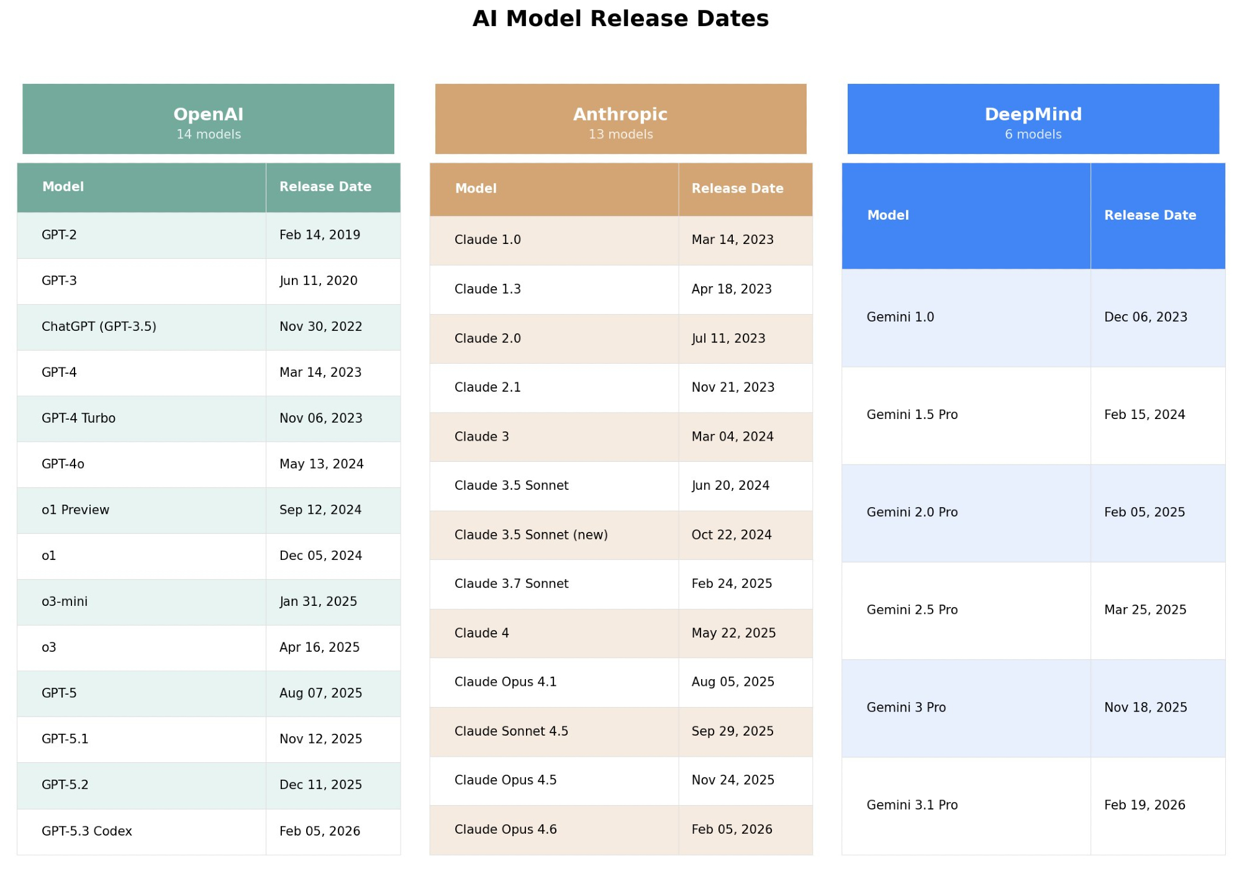Click the Anthropic Model column header
The image size is (1242, 879).
coord(476,189)
